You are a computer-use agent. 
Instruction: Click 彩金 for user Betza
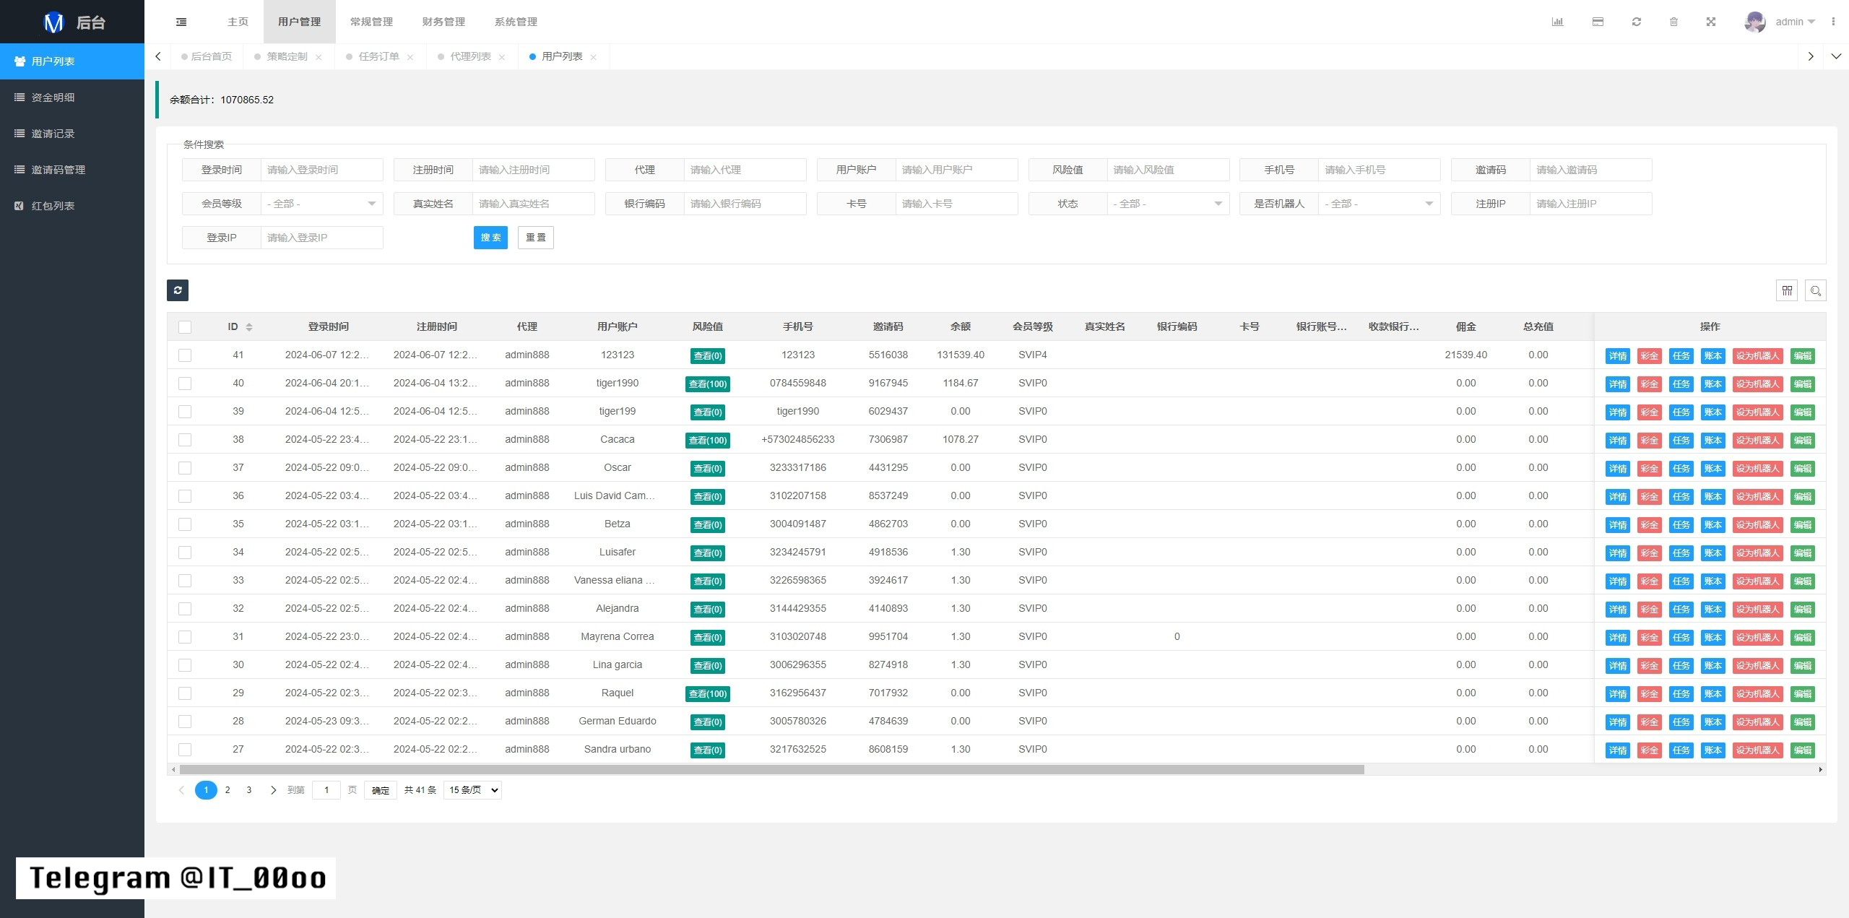tap(1650, 525)
